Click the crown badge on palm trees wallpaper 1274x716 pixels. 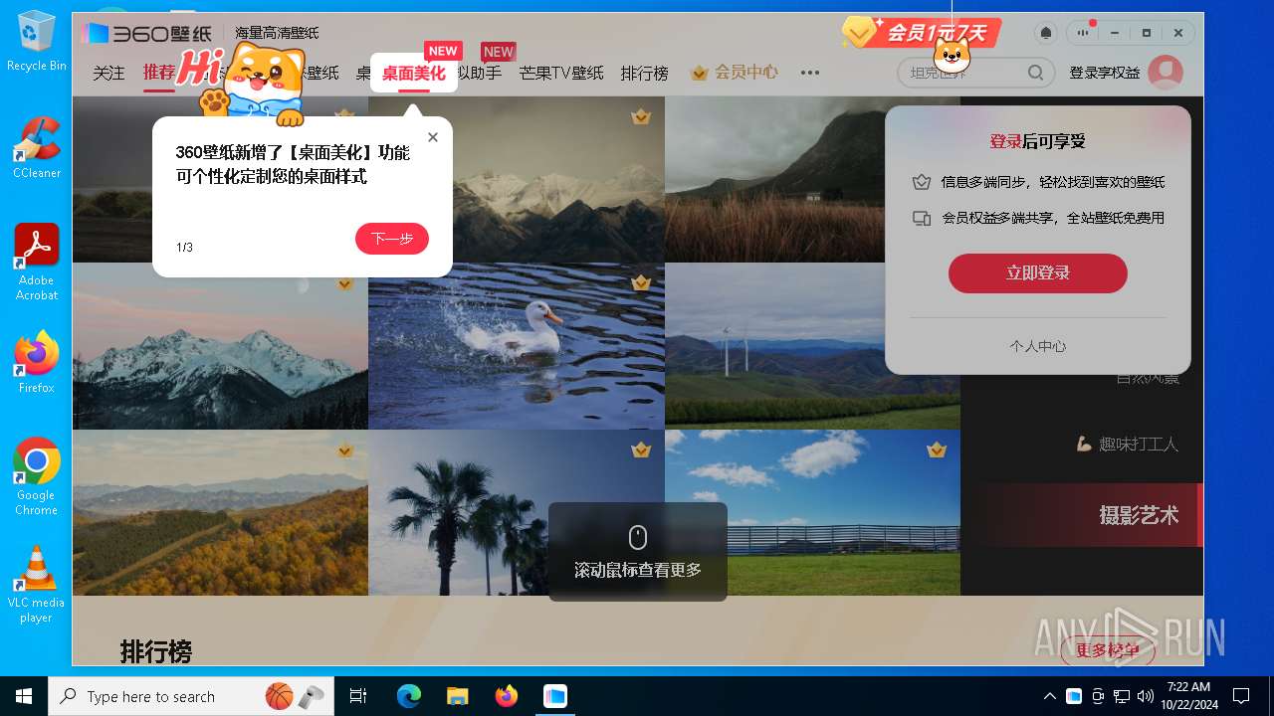pyautogui.click(x=641, y=450)
